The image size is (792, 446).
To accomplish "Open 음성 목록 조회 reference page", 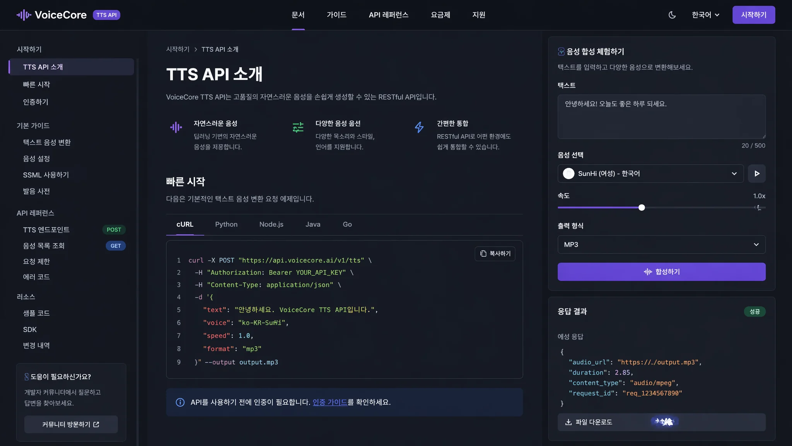I will click(44, 245).
